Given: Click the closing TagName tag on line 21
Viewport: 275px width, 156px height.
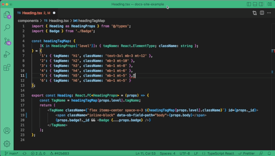Looking at the screenshot, I should [57, 125].
